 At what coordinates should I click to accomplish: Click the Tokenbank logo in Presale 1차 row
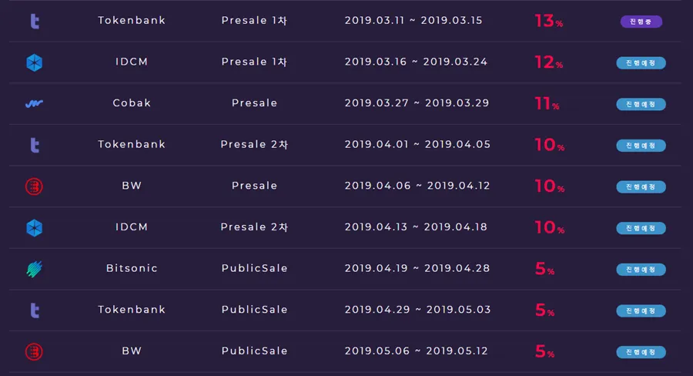(35, 22)
